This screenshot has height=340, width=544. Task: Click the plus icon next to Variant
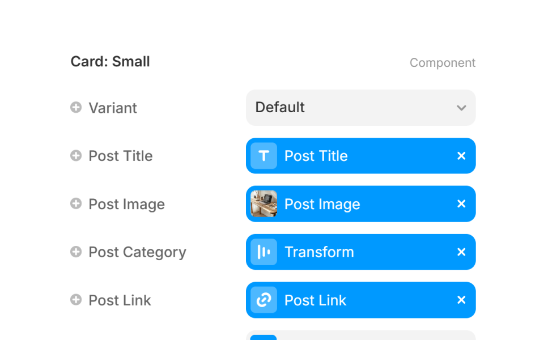click(76, 108)
